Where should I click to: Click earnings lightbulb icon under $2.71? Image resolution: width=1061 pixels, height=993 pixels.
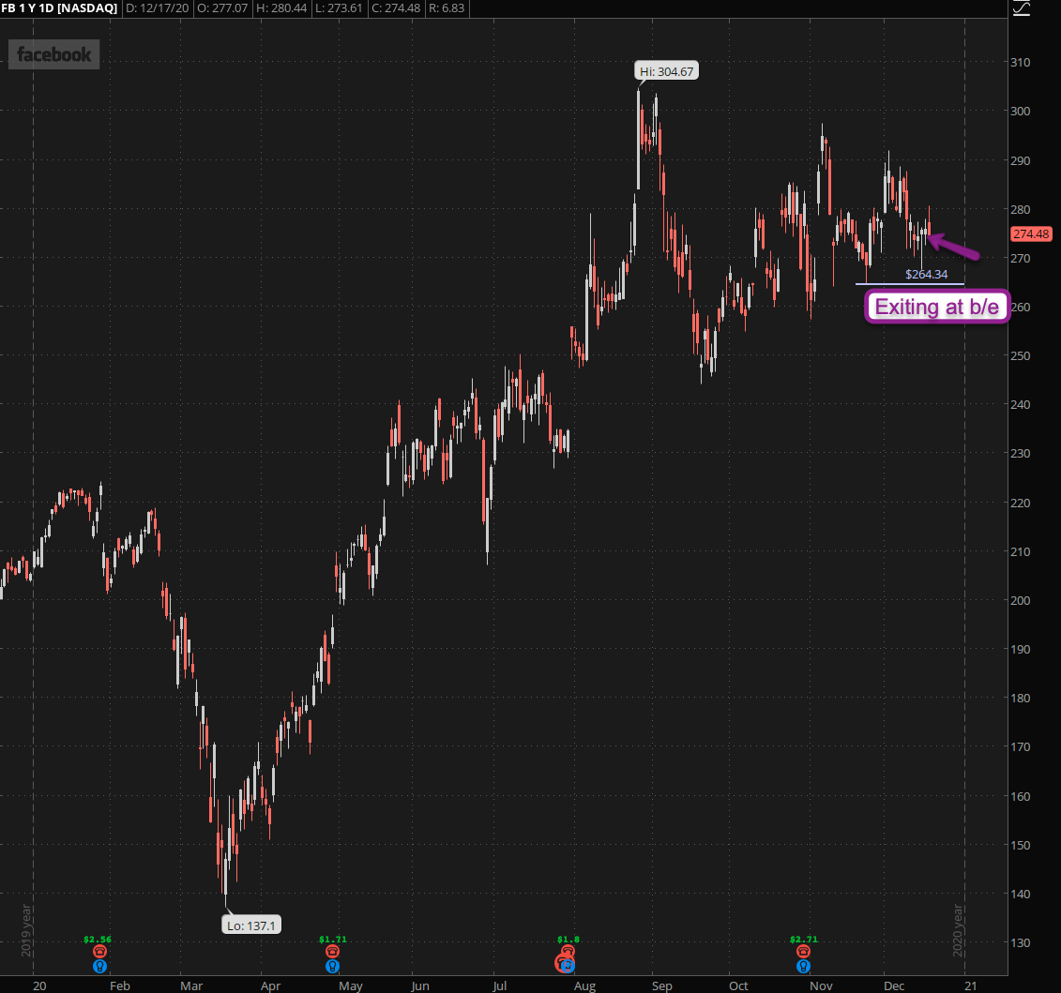coord(803,967)
